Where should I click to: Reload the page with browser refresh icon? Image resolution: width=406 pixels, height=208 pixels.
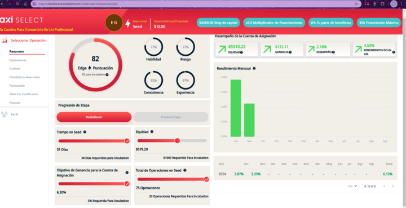pos(17,4)
